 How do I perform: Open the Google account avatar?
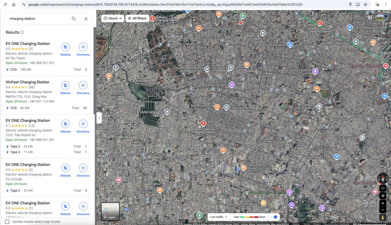(x=380, y=17)
